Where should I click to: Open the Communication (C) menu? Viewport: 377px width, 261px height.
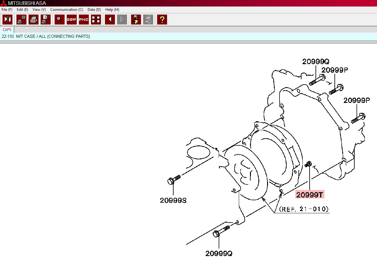[x=67, y=10]
